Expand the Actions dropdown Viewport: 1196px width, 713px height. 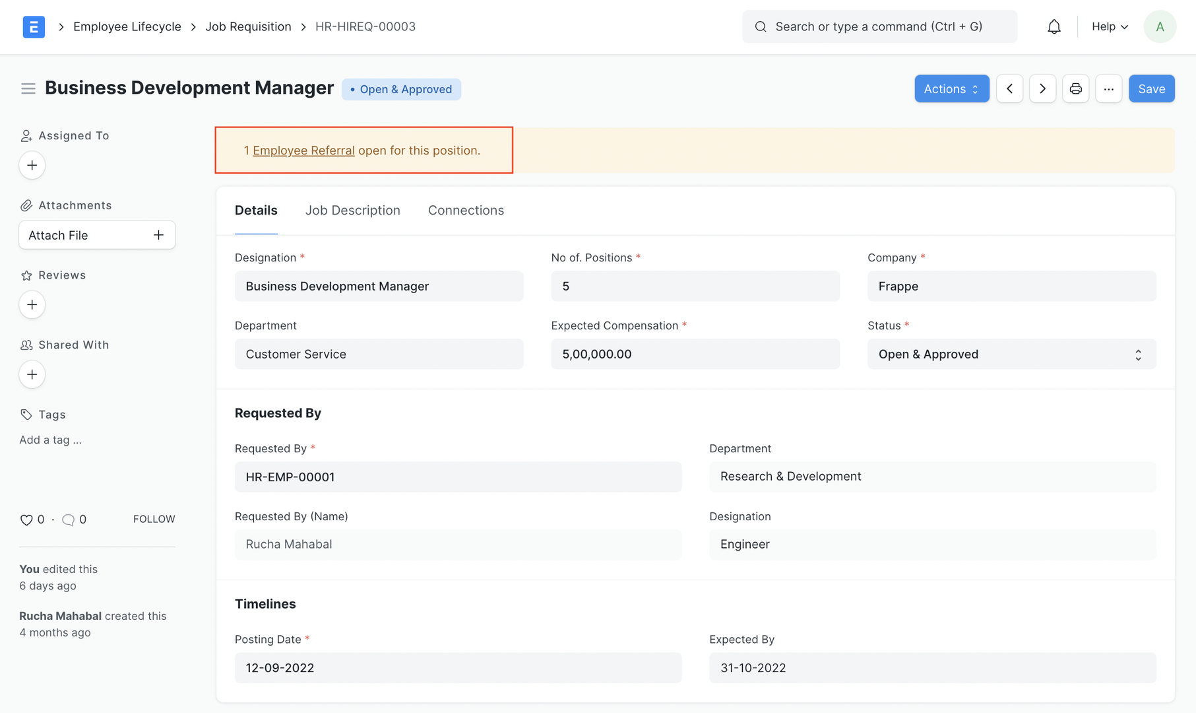tap(951, 88)
